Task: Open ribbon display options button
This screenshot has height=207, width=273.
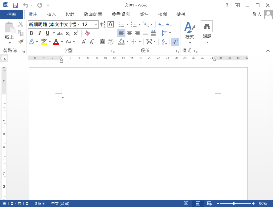Action: [x=237, y=5]
